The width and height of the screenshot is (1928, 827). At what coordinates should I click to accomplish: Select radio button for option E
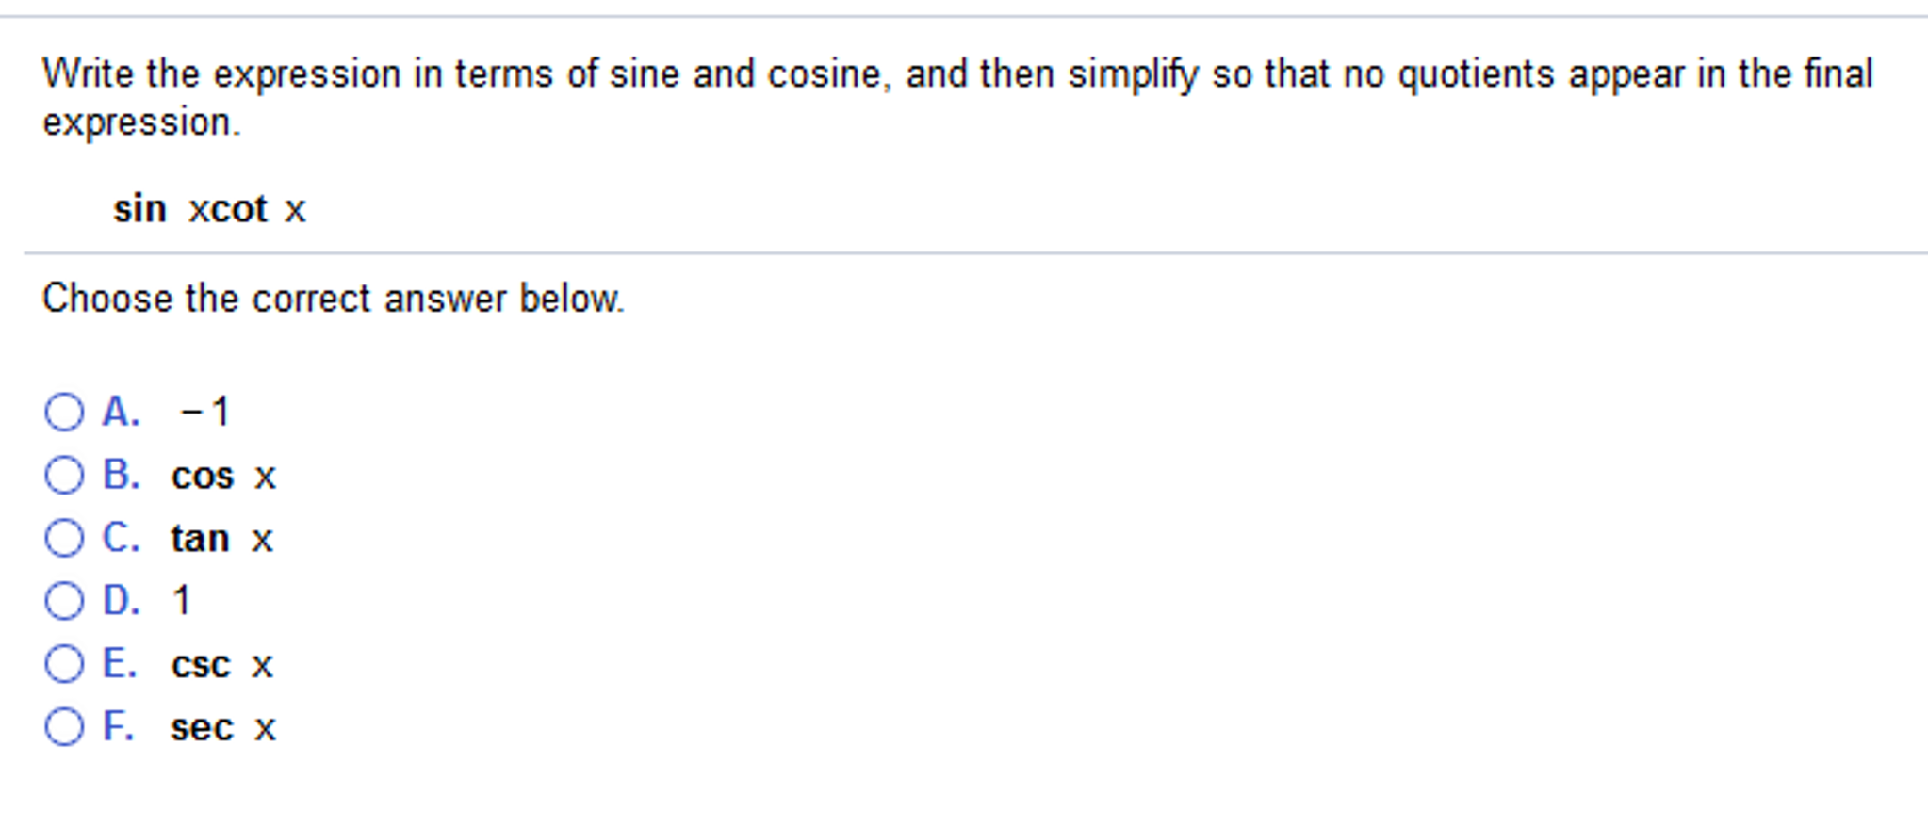tap(64, 664)
